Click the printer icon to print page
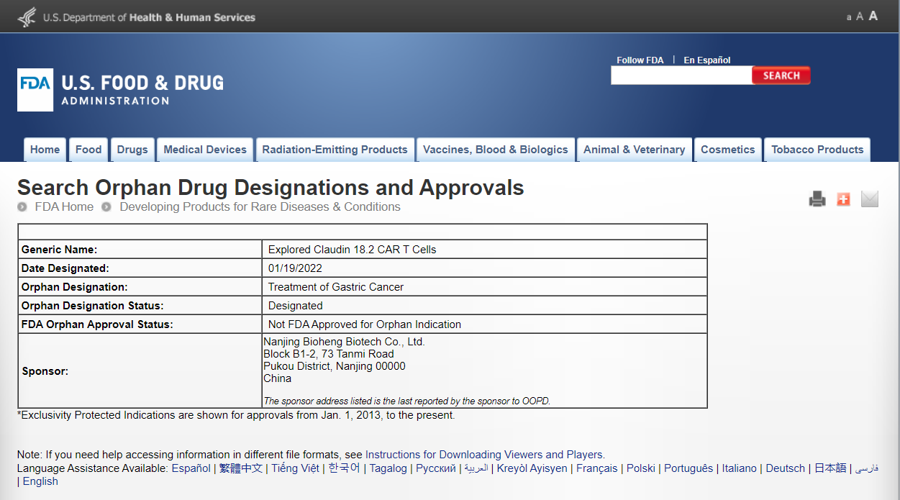This screenshot has height=500, width=900. point(817,199)
